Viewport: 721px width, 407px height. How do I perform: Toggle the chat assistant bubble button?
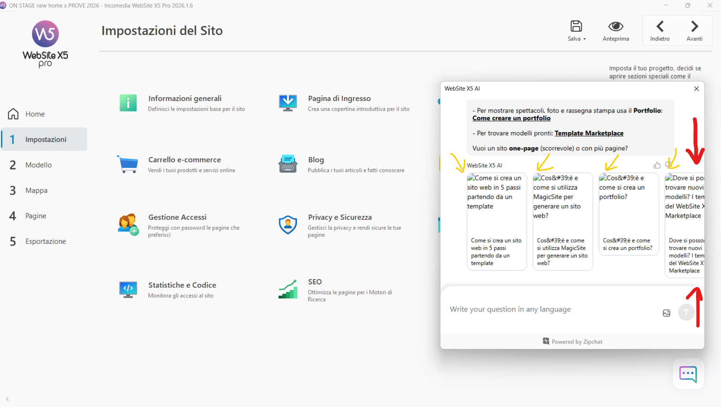point(688,374)
